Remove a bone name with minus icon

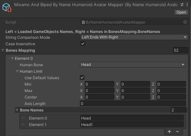click(x=177, y=131)
